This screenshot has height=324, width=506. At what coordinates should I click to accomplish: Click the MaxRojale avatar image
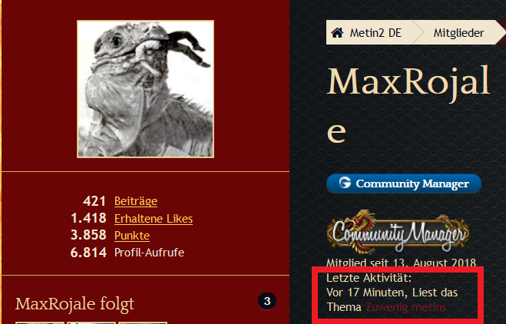click(x=146, y=89)
